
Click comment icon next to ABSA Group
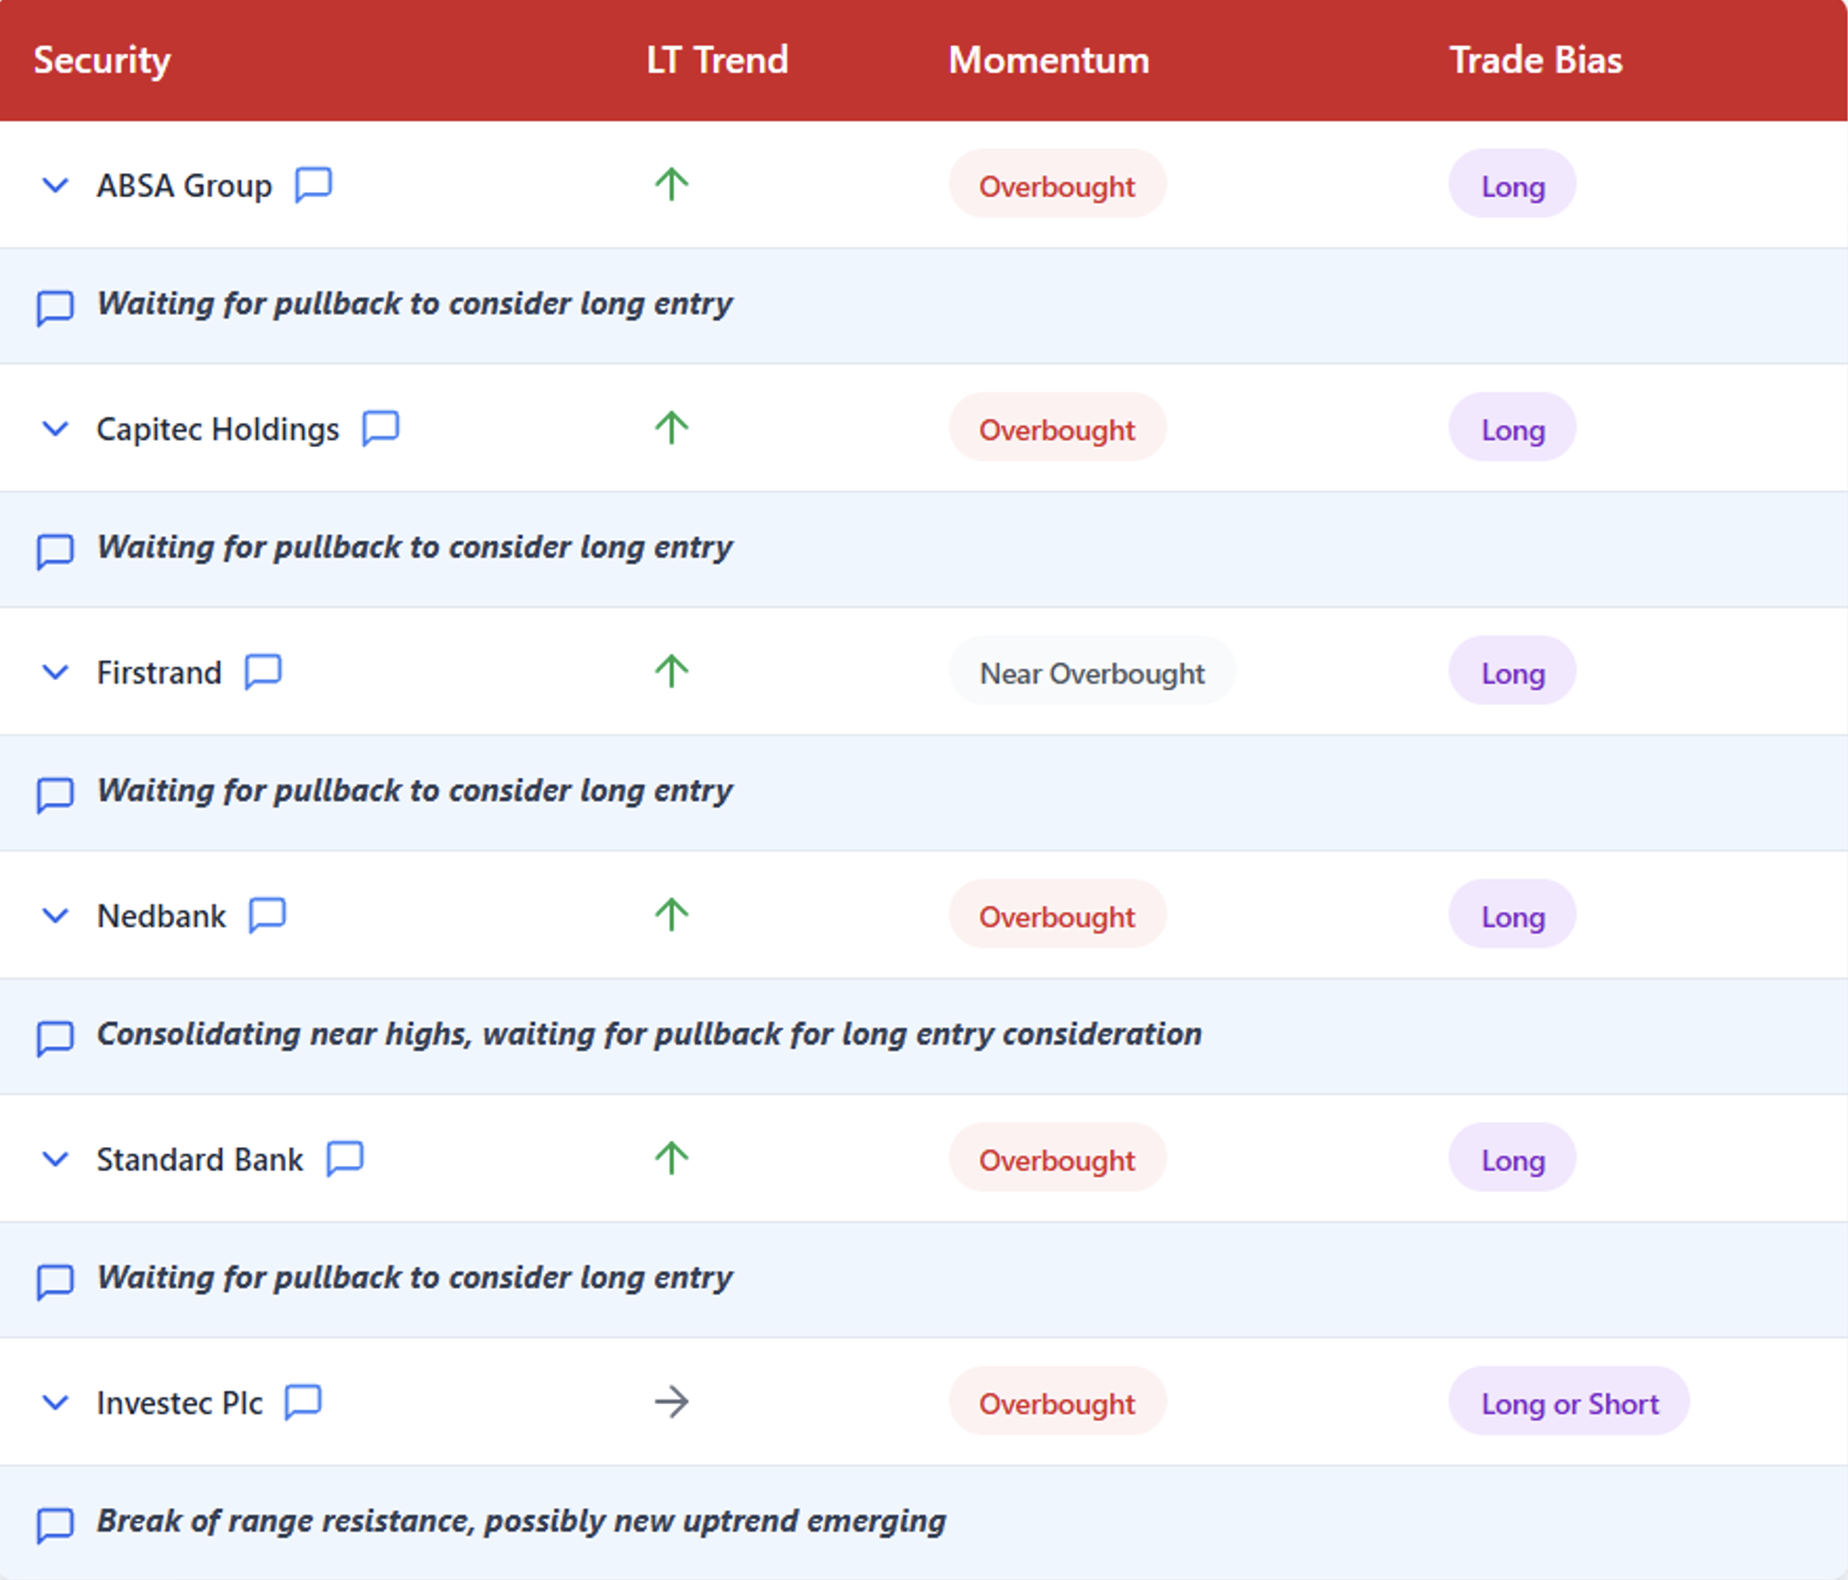pos(313,185)
